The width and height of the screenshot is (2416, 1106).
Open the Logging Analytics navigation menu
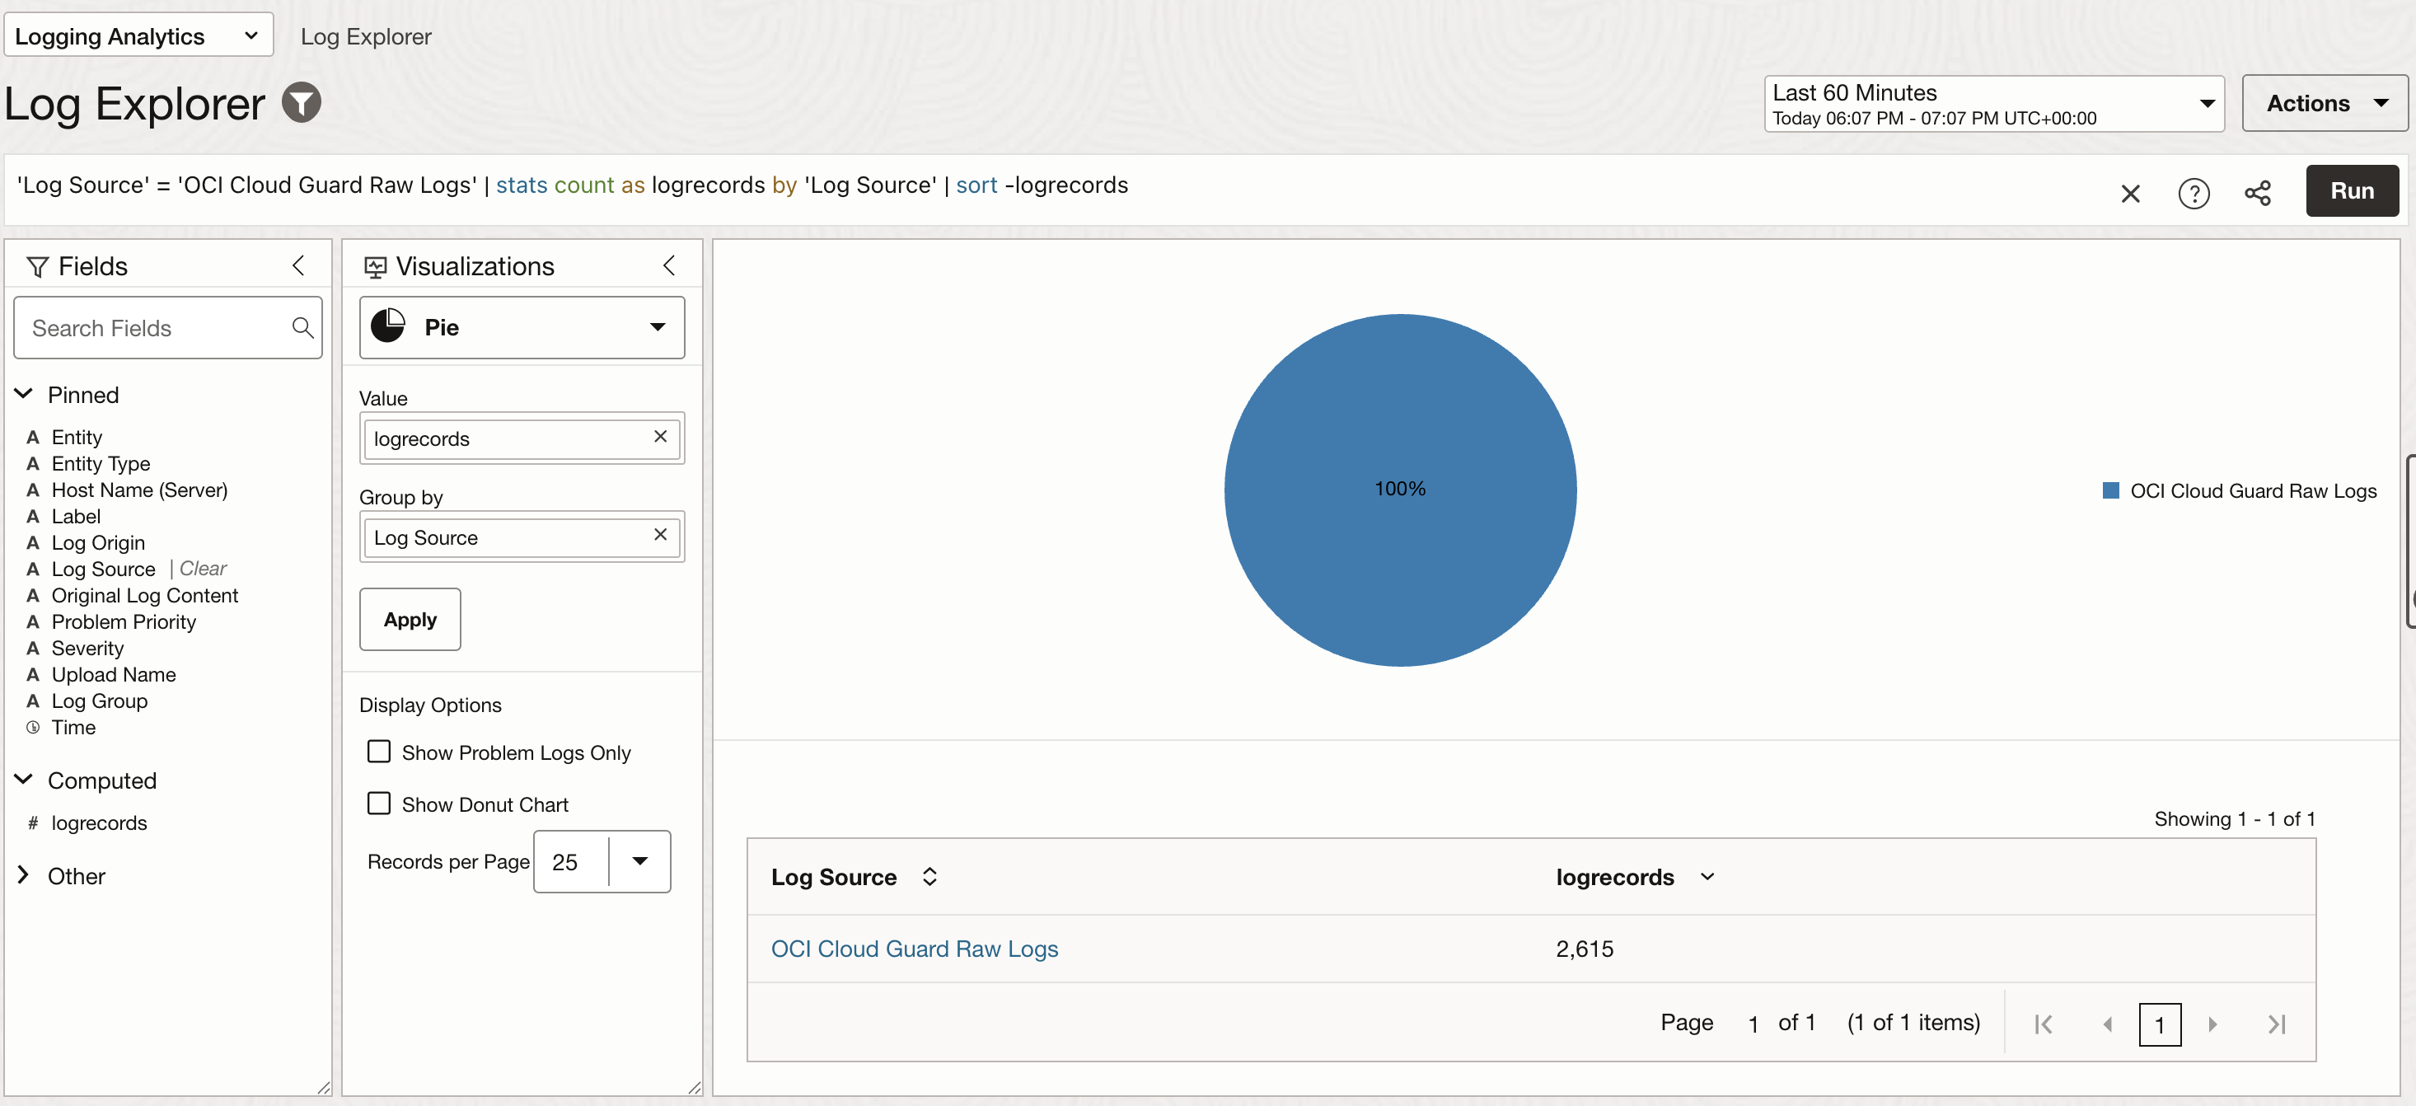138,35
